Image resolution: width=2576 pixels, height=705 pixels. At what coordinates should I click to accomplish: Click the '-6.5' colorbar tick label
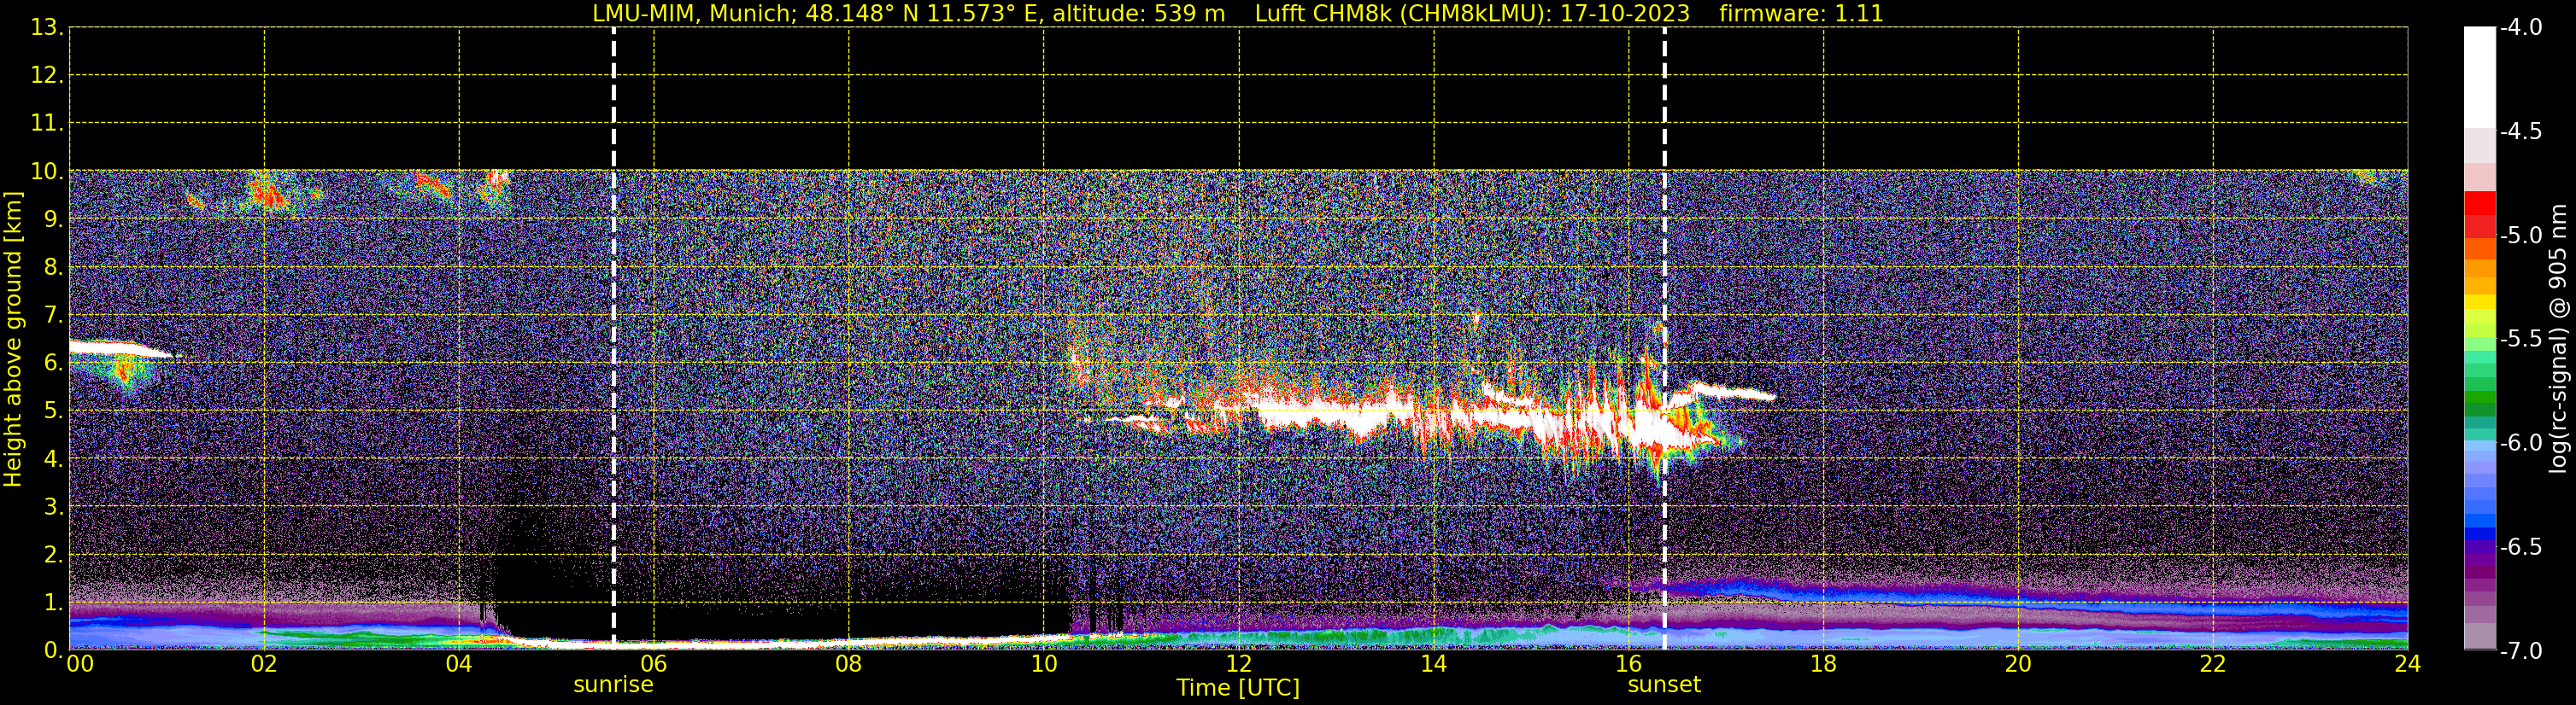[2521, 547]
